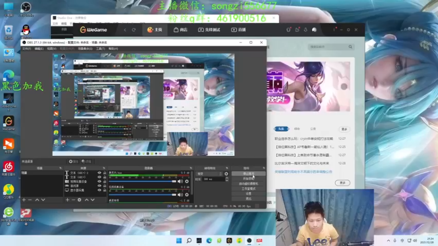Image resolution: width=438 pixels, height=246 pixels.
Task: Move scene up arrow
Action: [37, 200]
